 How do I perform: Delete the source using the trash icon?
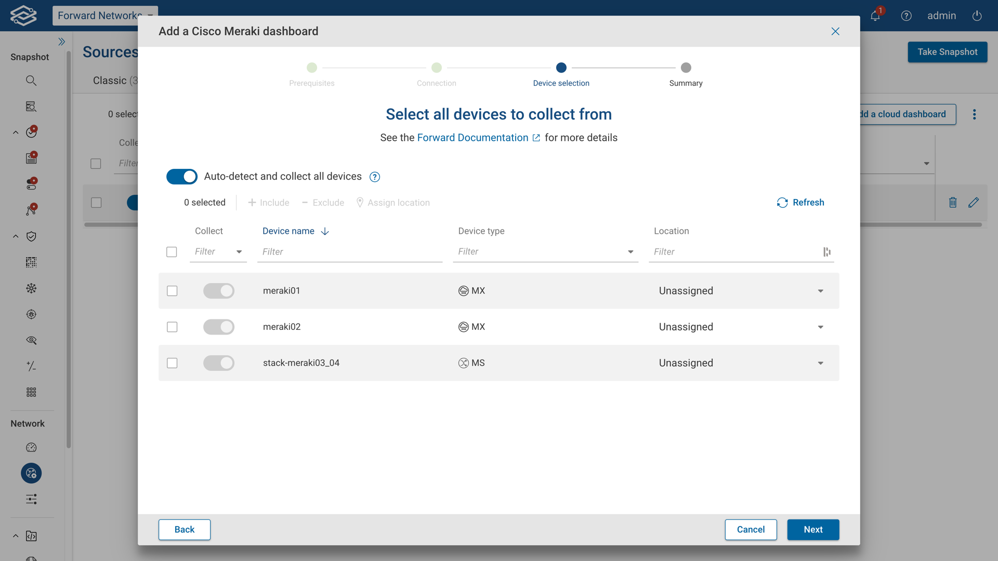pyautogui.click(x=953, y=203)
